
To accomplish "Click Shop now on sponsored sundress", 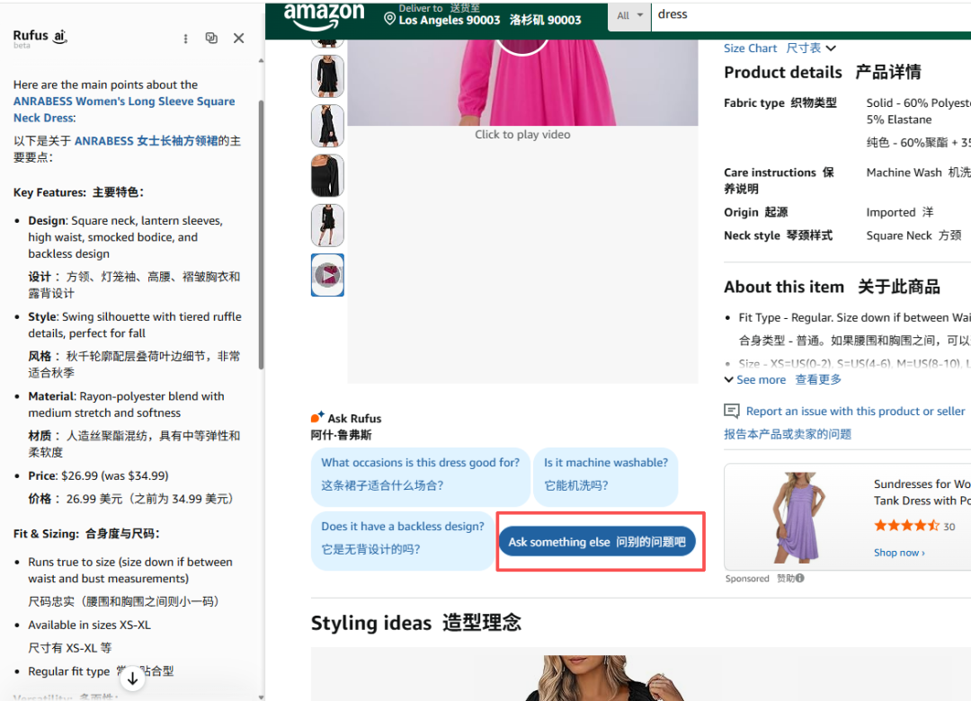I will tap(899, 553).
